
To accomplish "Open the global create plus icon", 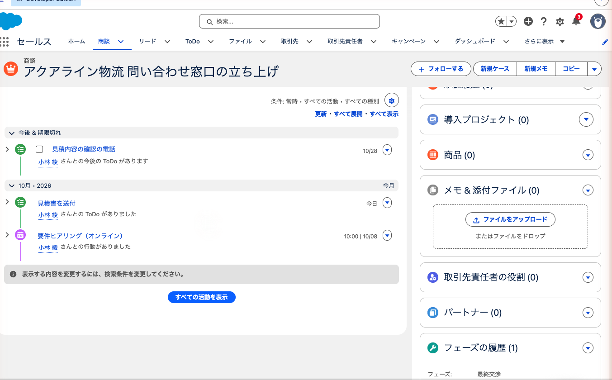I will pos(528,21).
